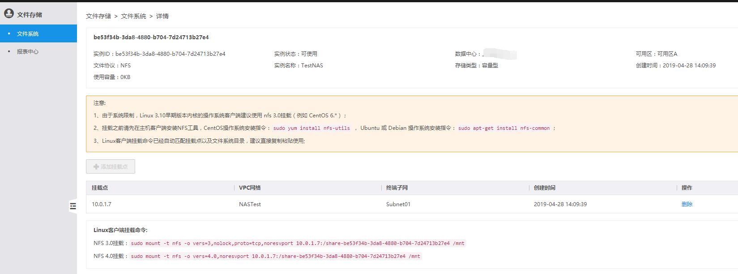Click the Linux客户端挂载命令 heading

point(120,230)
